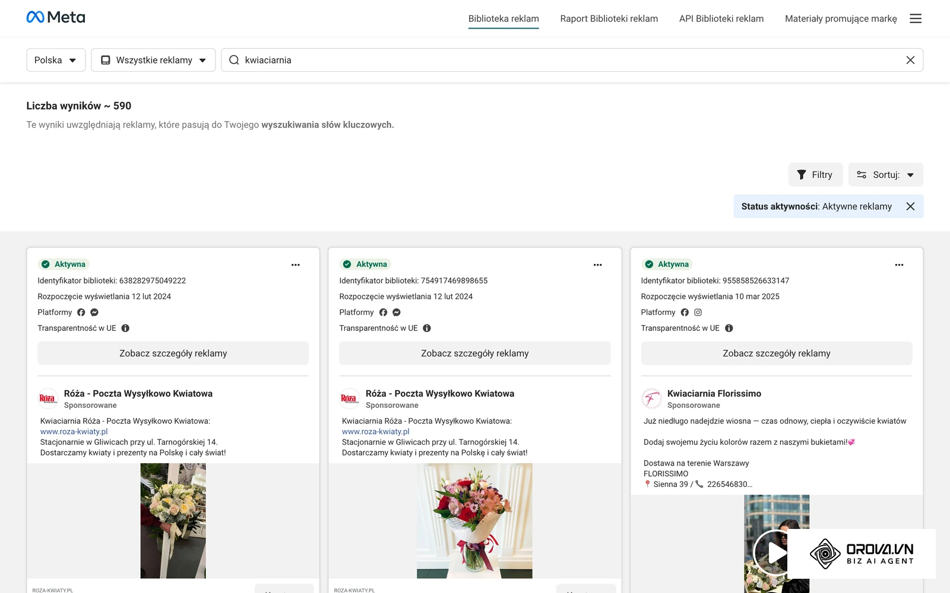Click Messenger platform icon on ad 638282975049222
Viewport: 950px width, 593px height.
(94, 312)
